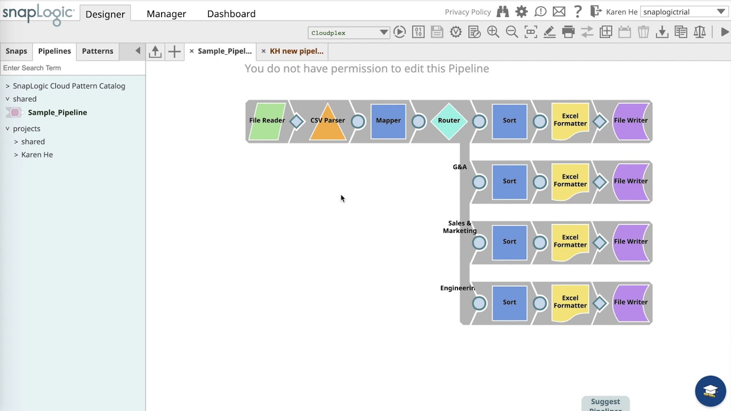The width and height of the screenshot is (731, 411).
Task: Close the KH new pipel... tab
Action: coord(263,51)
